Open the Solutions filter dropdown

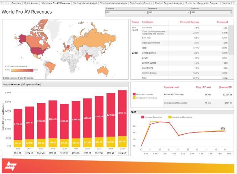click(x=126, y=12)
